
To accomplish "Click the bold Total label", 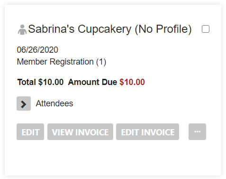I will pyautogui.click(x=27, y=82).
